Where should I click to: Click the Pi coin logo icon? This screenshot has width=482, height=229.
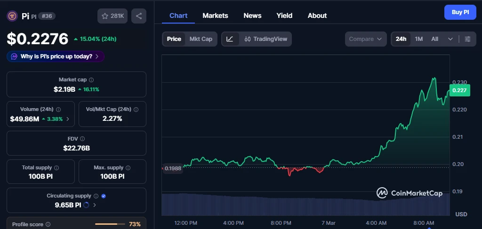pyautogui.click(x=12, y=16)
